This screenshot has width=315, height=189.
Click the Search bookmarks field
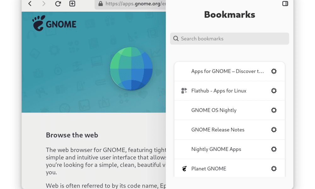click(x=229, y=38)
